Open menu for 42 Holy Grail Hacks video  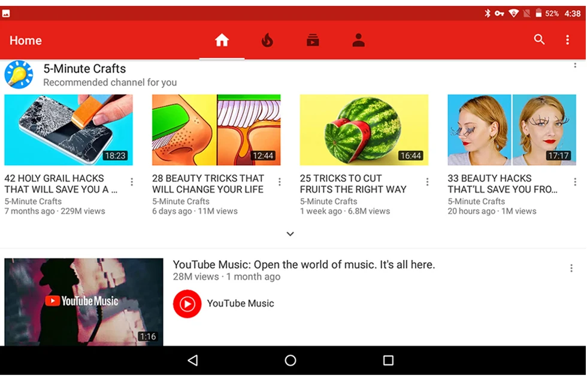tap(132, 182)
